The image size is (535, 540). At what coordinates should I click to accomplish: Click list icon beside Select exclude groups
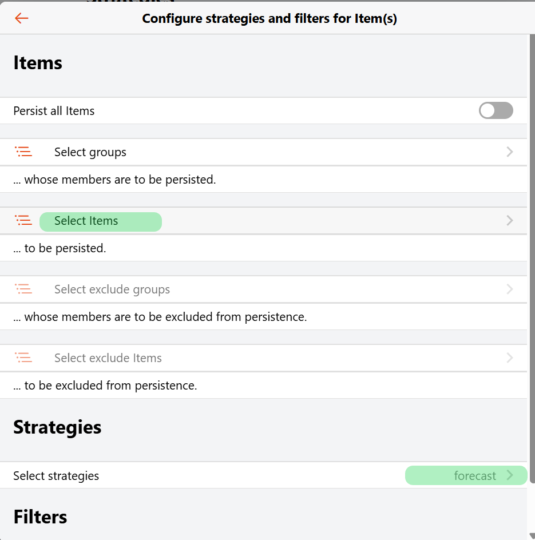(x=23, y=289)
